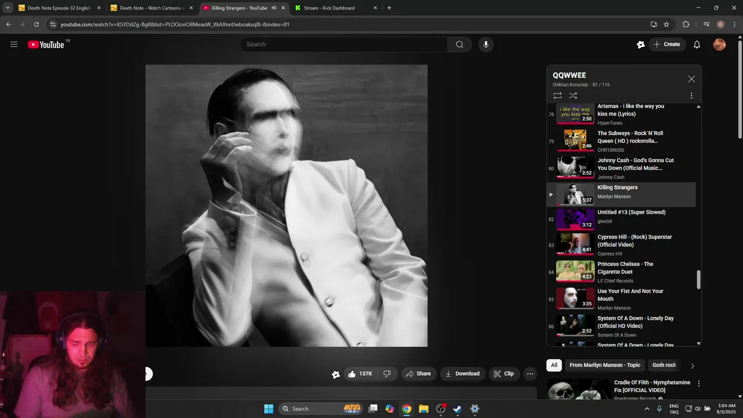Show hidden tray icons chevron
Viewport: 743px width, 418px height.
point(647,409)
